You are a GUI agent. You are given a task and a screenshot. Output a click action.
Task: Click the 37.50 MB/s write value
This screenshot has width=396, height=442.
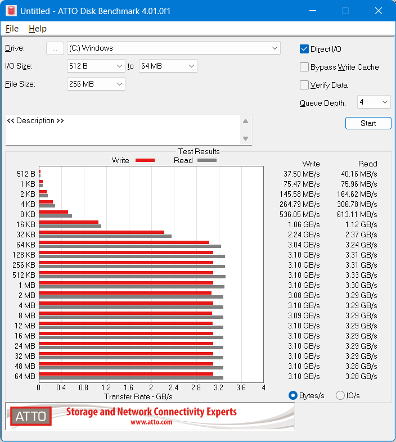coord(301,174)
